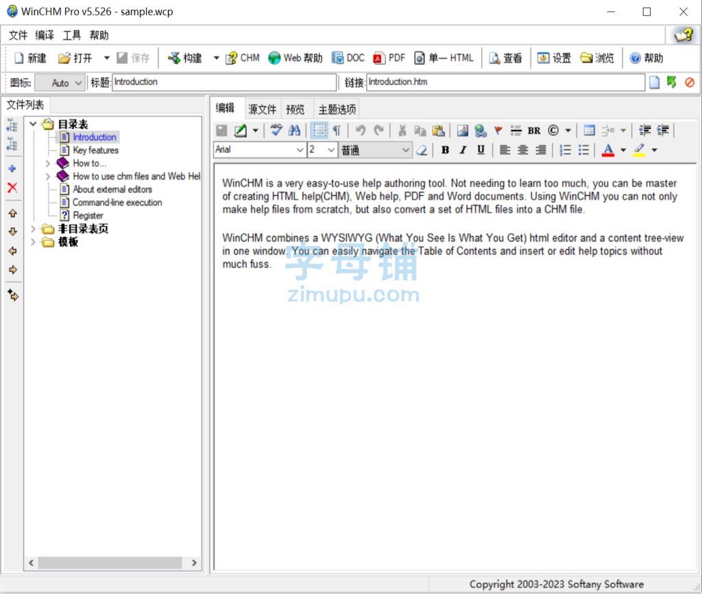
Task: Insert an image using picture icon
Action: click(463, 130)
